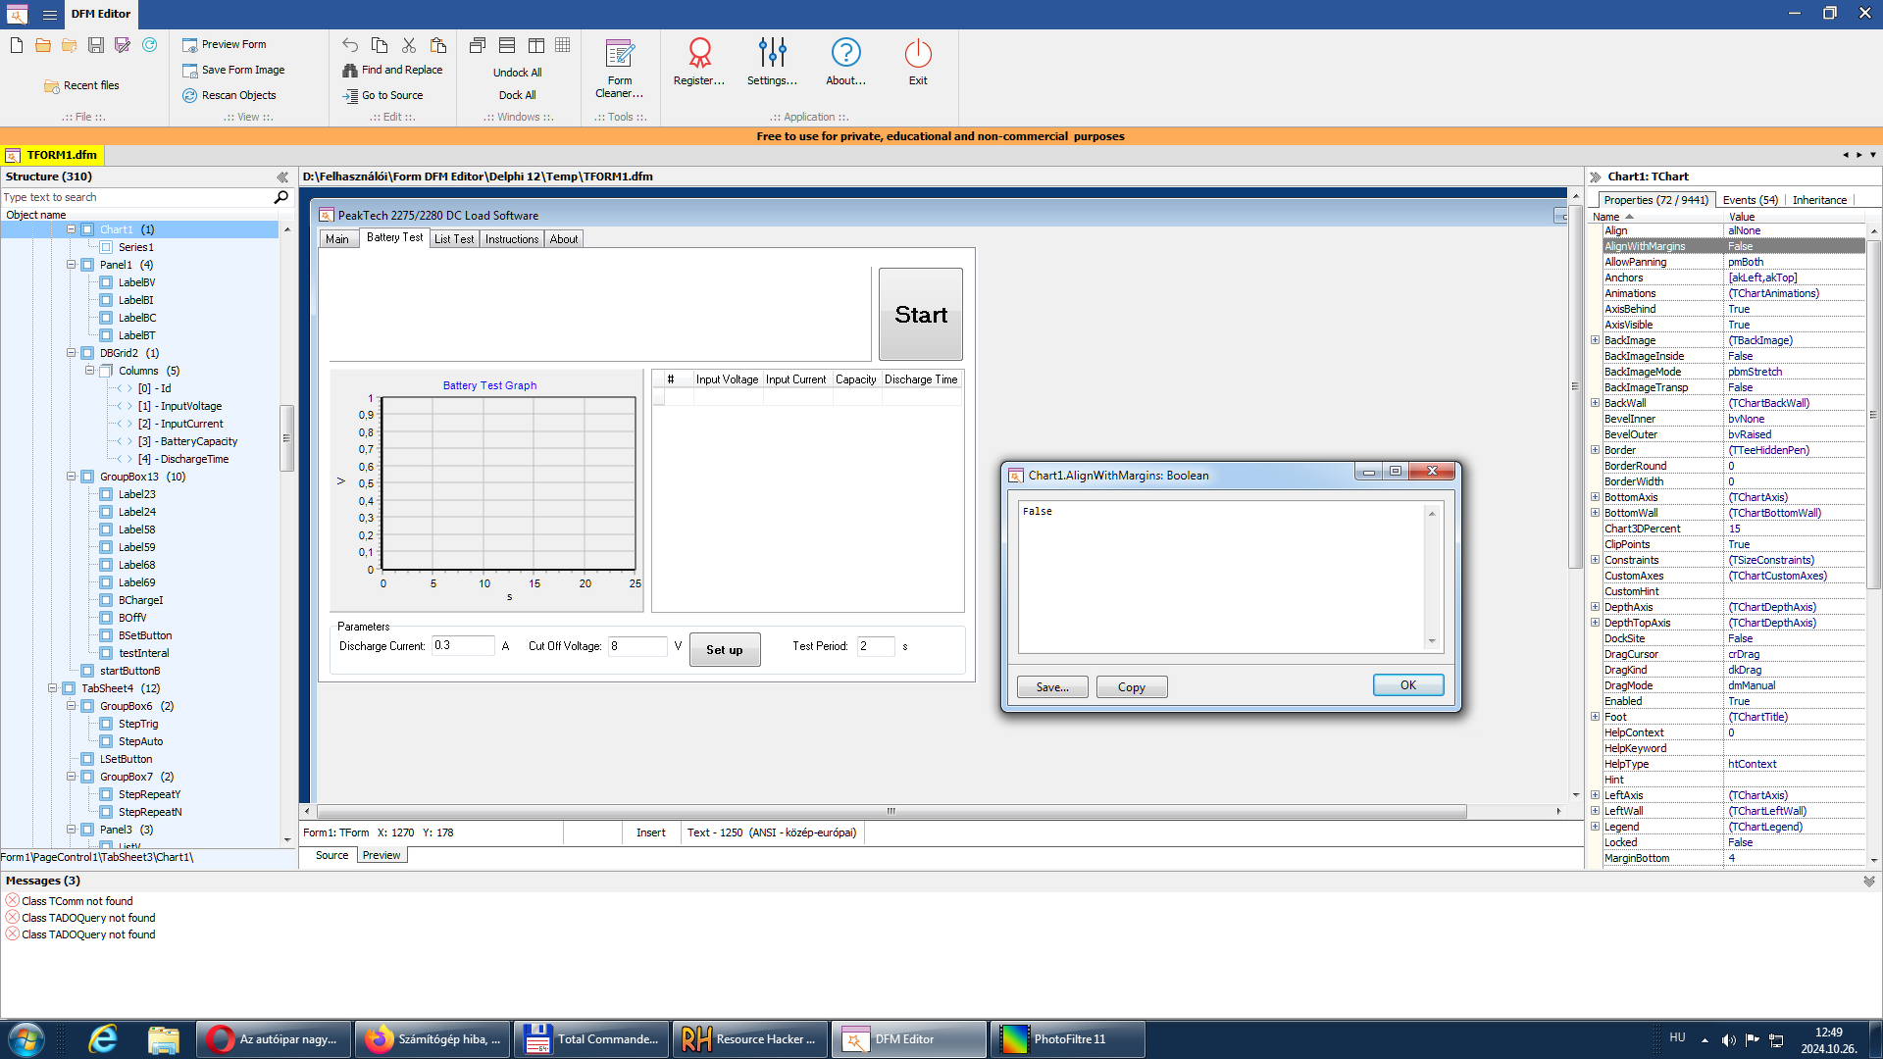
Task: Open Settings from the ribbon
Action: pyautogui.click(x=772, y=53)
